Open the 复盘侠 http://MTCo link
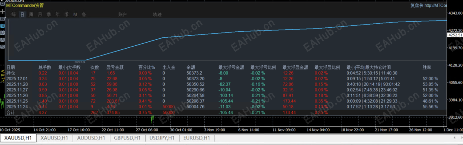463x145 pixels. point(428,5)
